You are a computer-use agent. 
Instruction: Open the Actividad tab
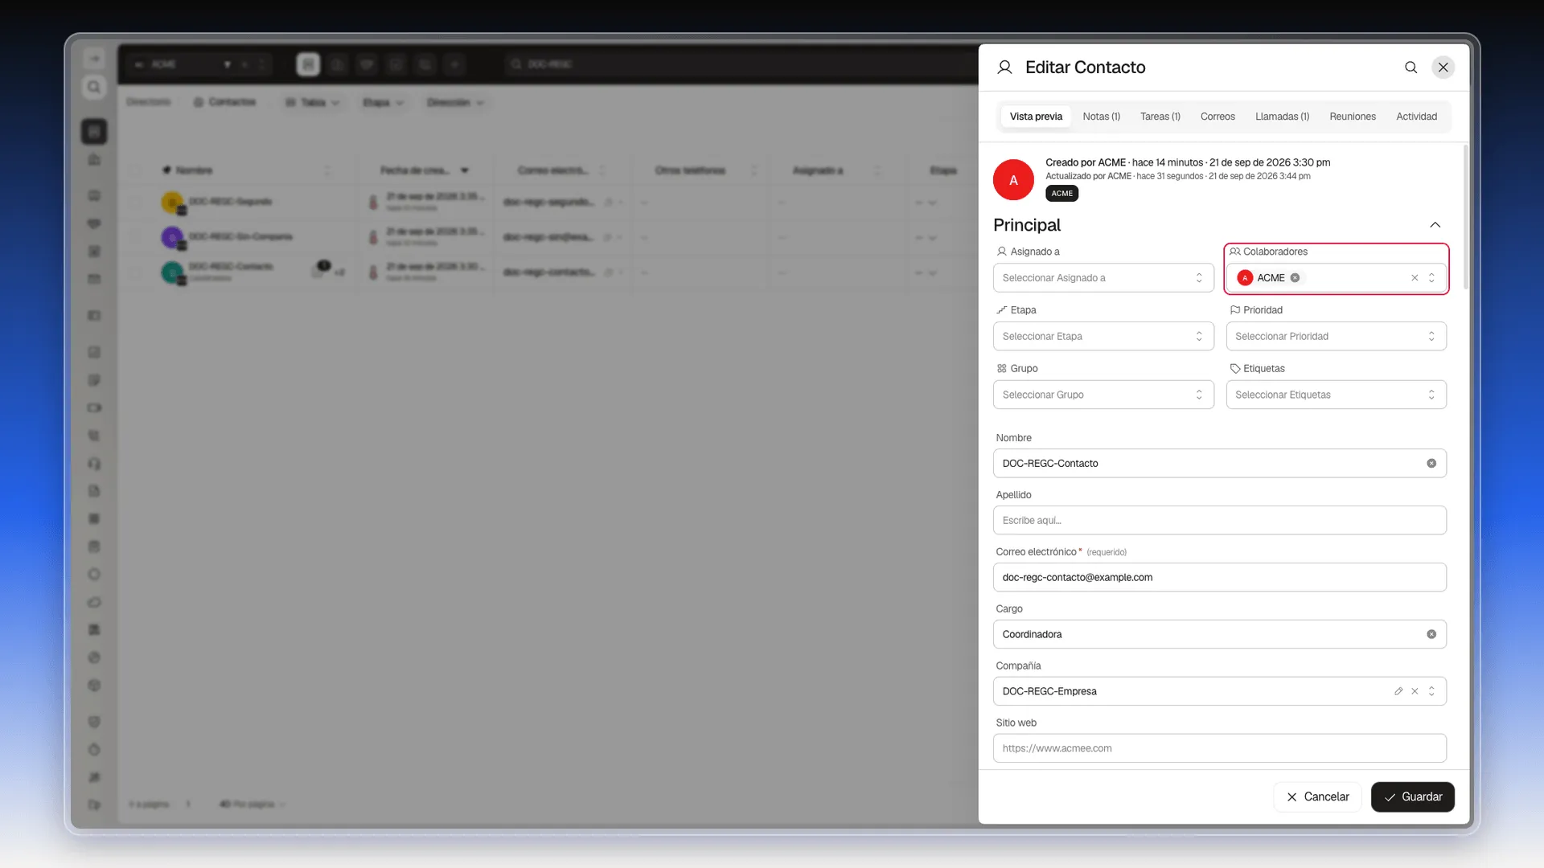[1416, 117]
